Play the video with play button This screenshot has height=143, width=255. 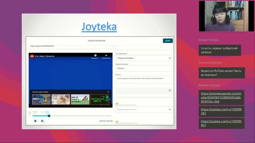point(35,121)
